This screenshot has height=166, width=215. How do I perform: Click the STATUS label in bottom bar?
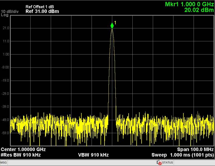tap(168, 163)
